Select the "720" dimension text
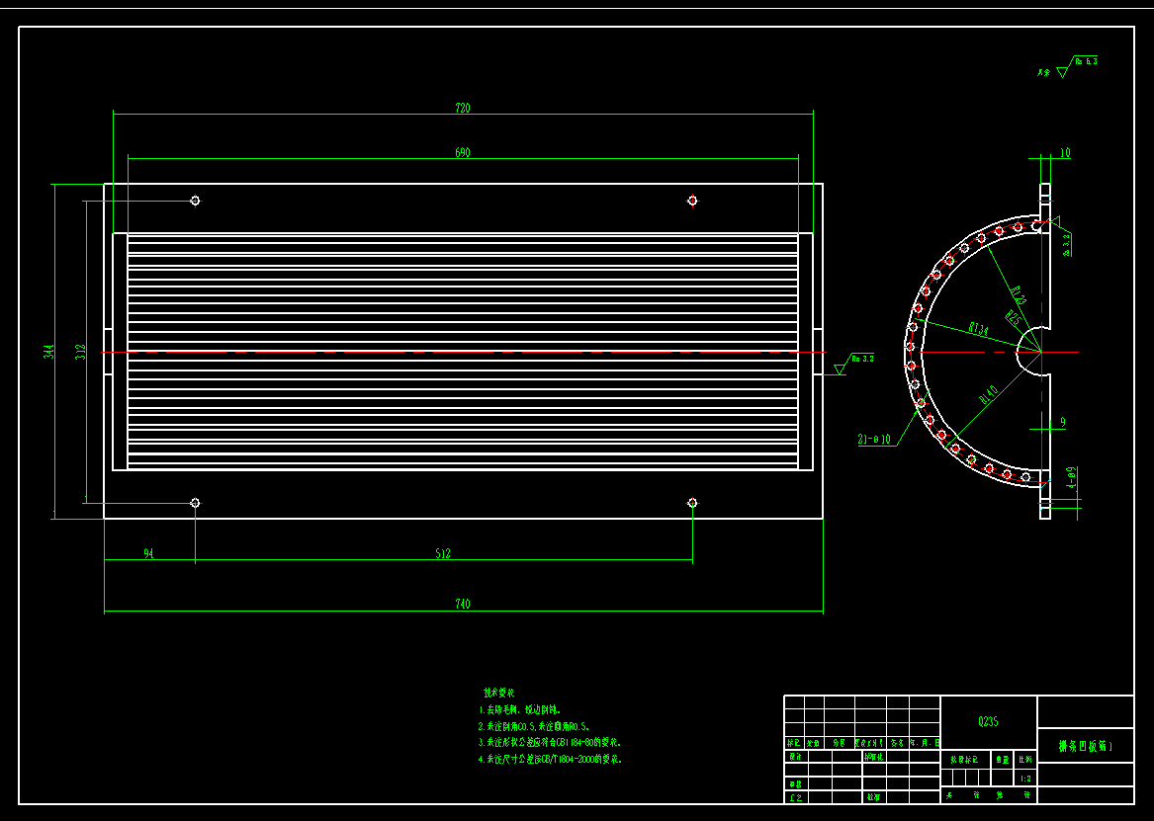Image resolution: width=1154 pixels, height=821 pixels. (462, 108)
